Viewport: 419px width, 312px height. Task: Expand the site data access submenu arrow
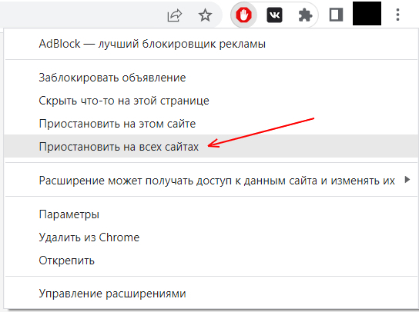(x=407, y=180)
